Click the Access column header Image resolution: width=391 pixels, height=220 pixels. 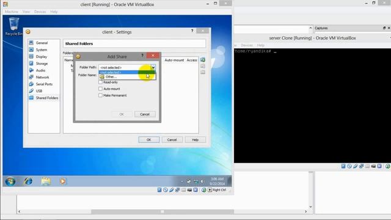click(192, 60)
